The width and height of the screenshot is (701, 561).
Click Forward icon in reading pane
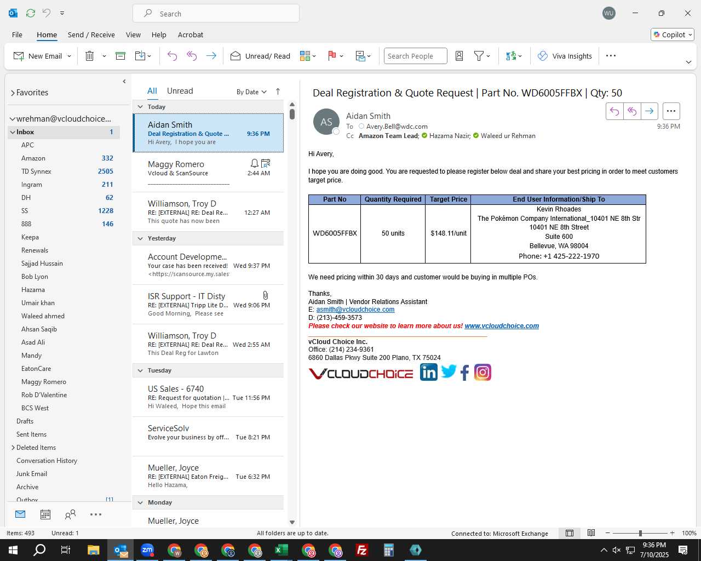[x=649, y=111]
